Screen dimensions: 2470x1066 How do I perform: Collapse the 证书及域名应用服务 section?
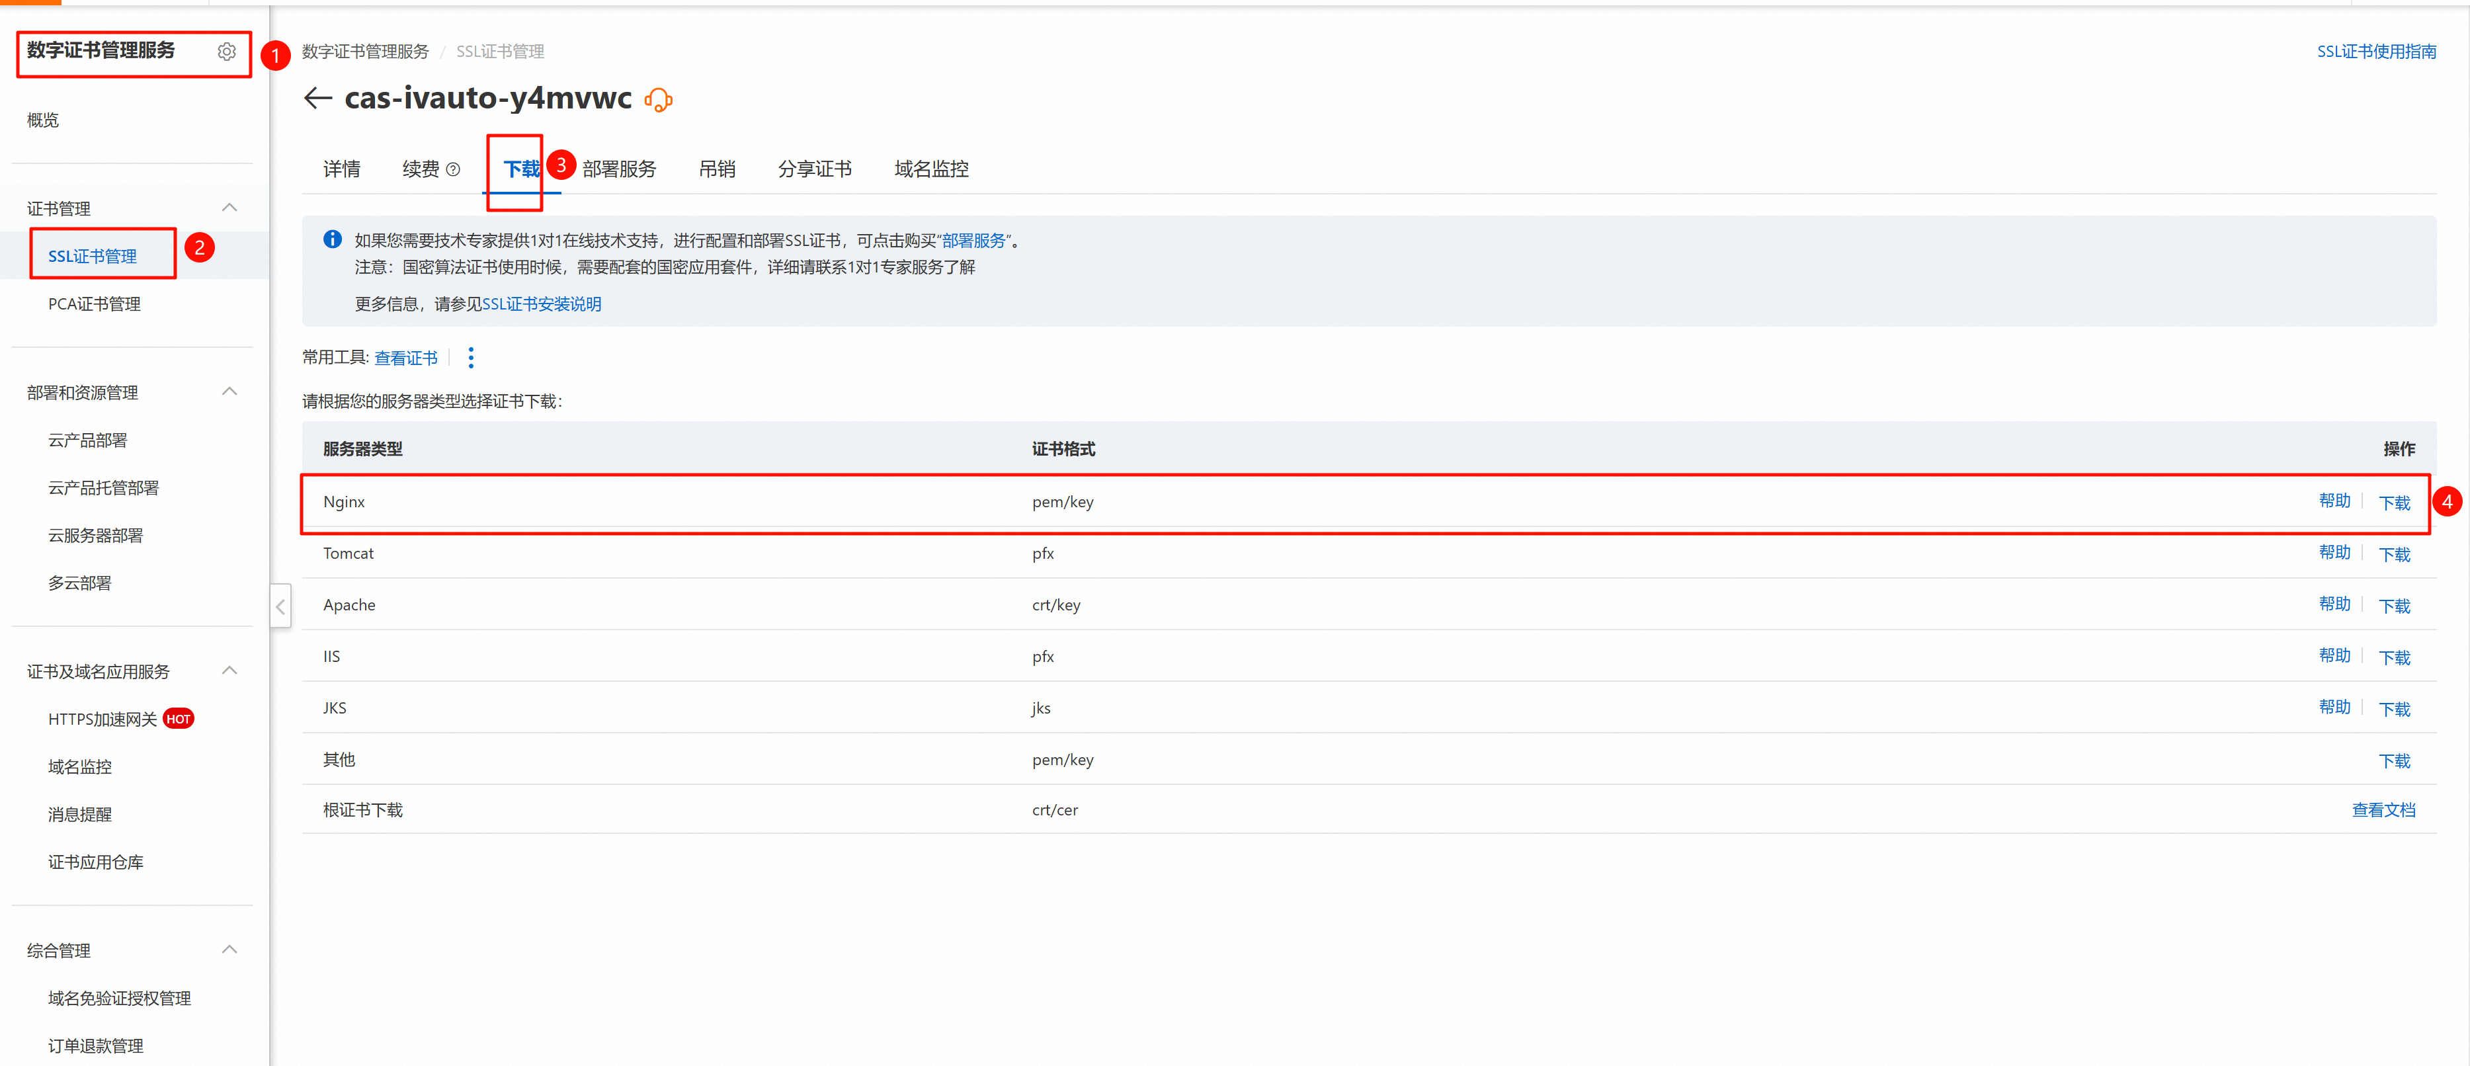coord(229,671)
